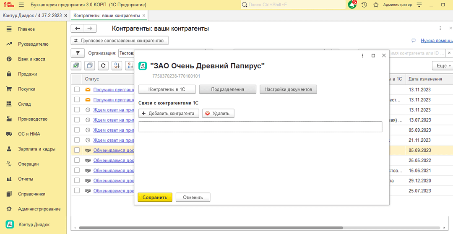
Task: Tick checkbox of Ждем ответ row dated 13.11.2023
Action: [77, 110]
